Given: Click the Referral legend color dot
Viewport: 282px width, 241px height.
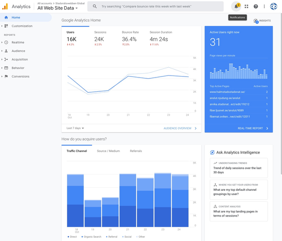Looking at the screenshot, I should (x=107, y=237).
